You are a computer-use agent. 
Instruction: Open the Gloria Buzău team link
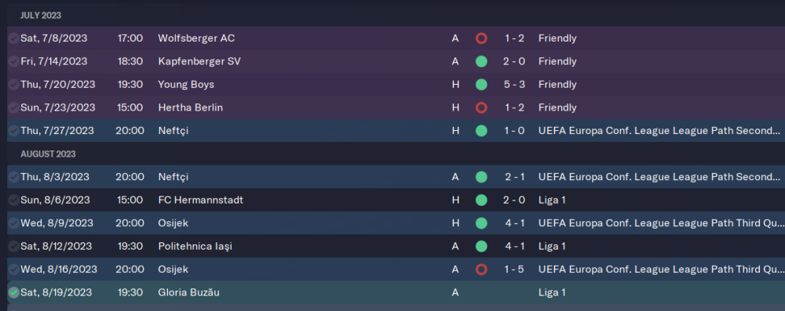click(188, 292)
